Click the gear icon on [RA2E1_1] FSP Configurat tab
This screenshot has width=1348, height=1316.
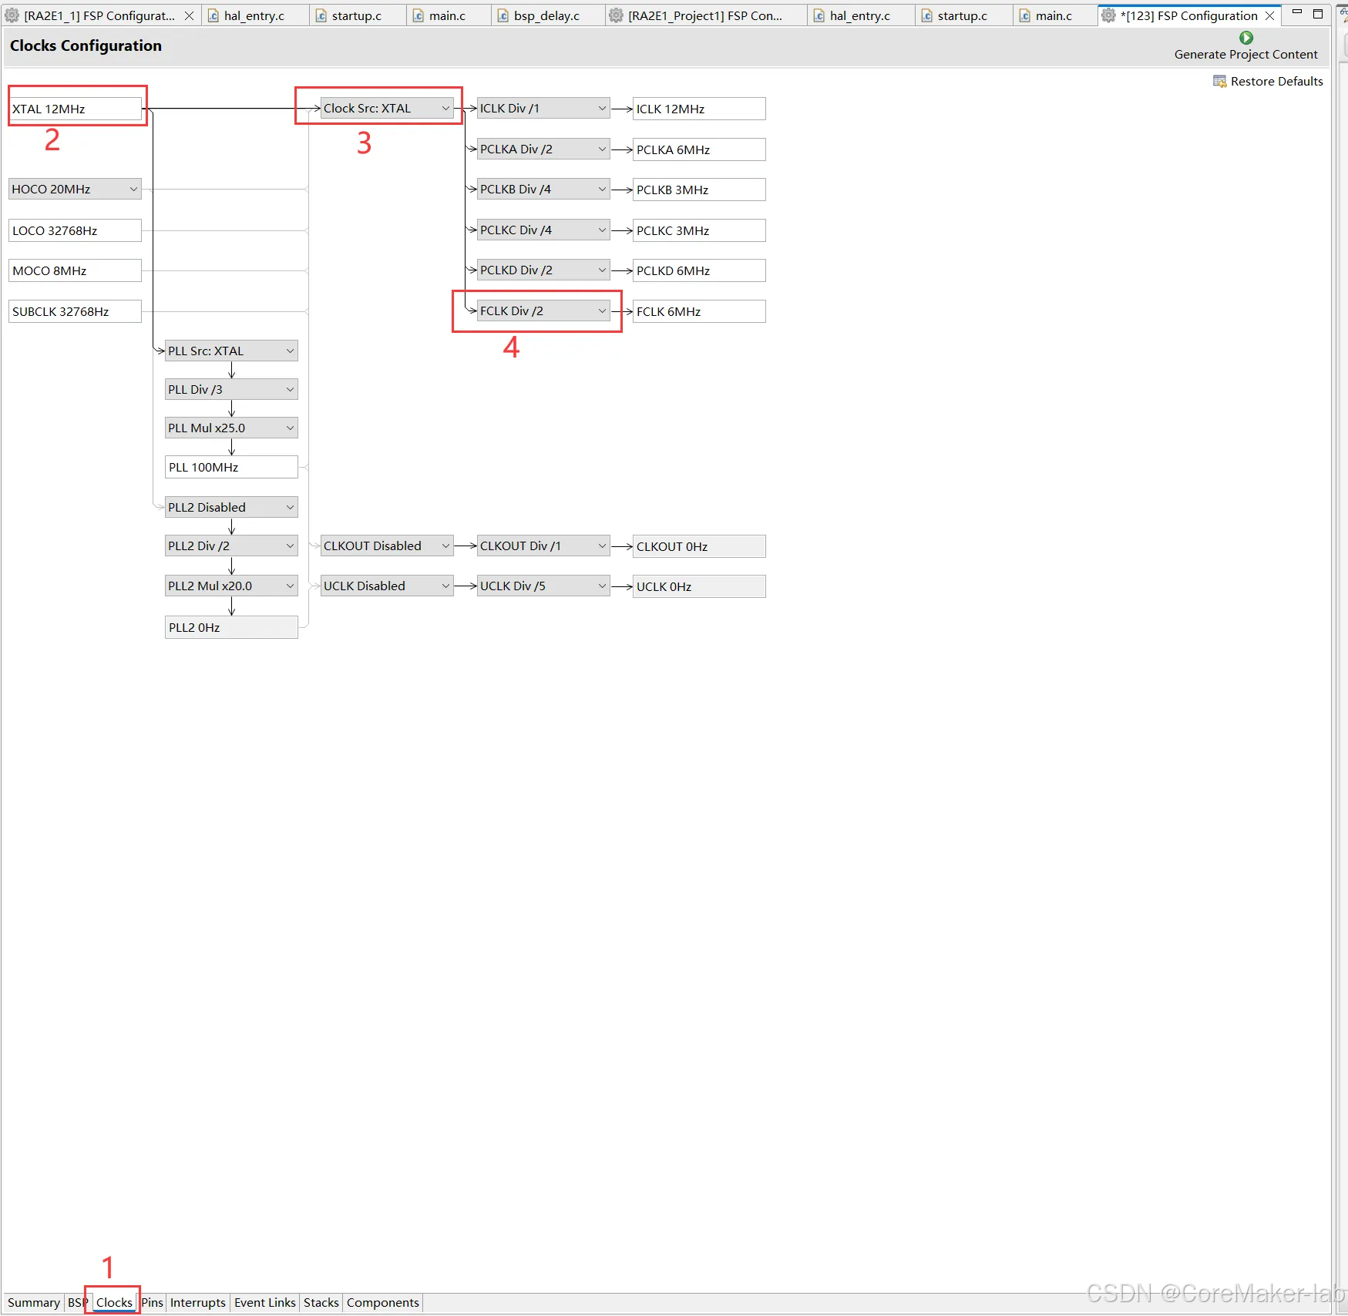coord(12,15)
